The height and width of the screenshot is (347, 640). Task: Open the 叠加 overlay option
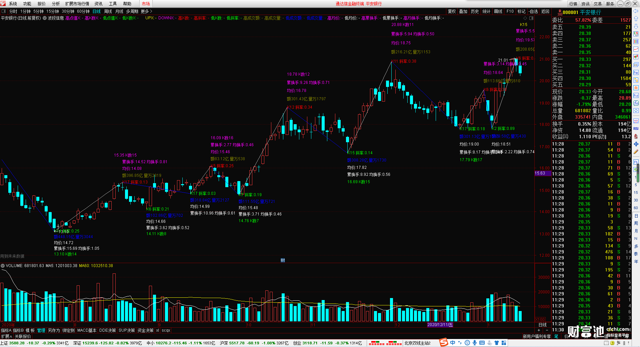point(463,11)
